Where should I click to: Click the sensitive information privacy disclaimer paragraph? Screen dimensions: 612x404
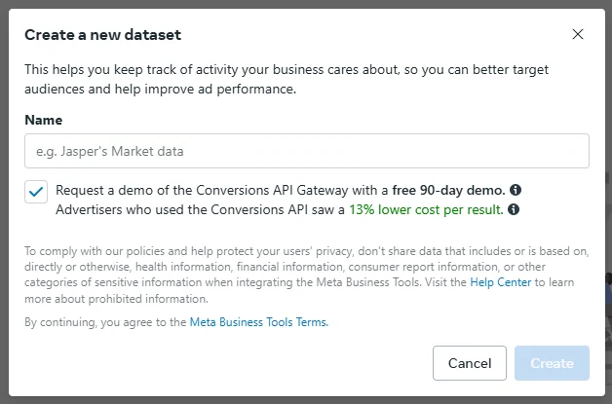292,267
